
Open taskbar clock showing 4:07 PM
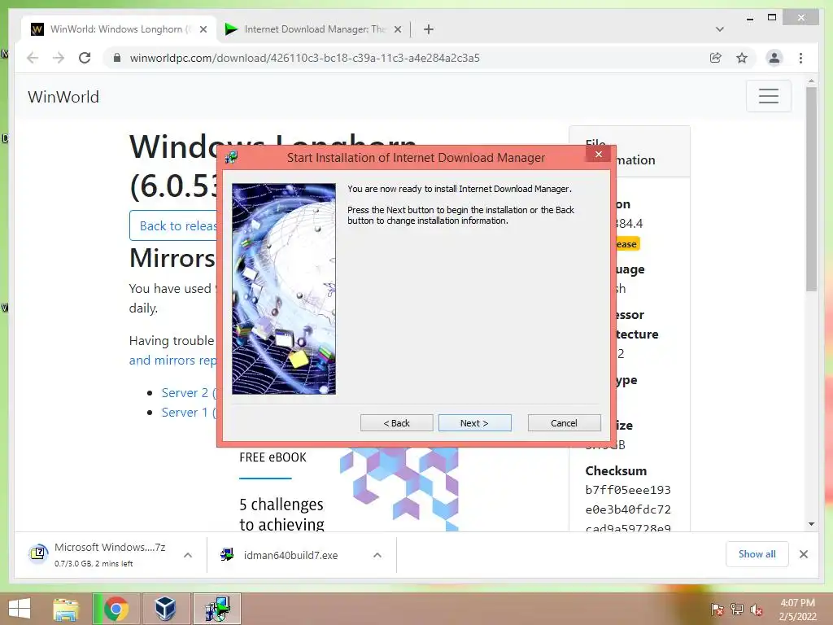[x=797, y=609]
